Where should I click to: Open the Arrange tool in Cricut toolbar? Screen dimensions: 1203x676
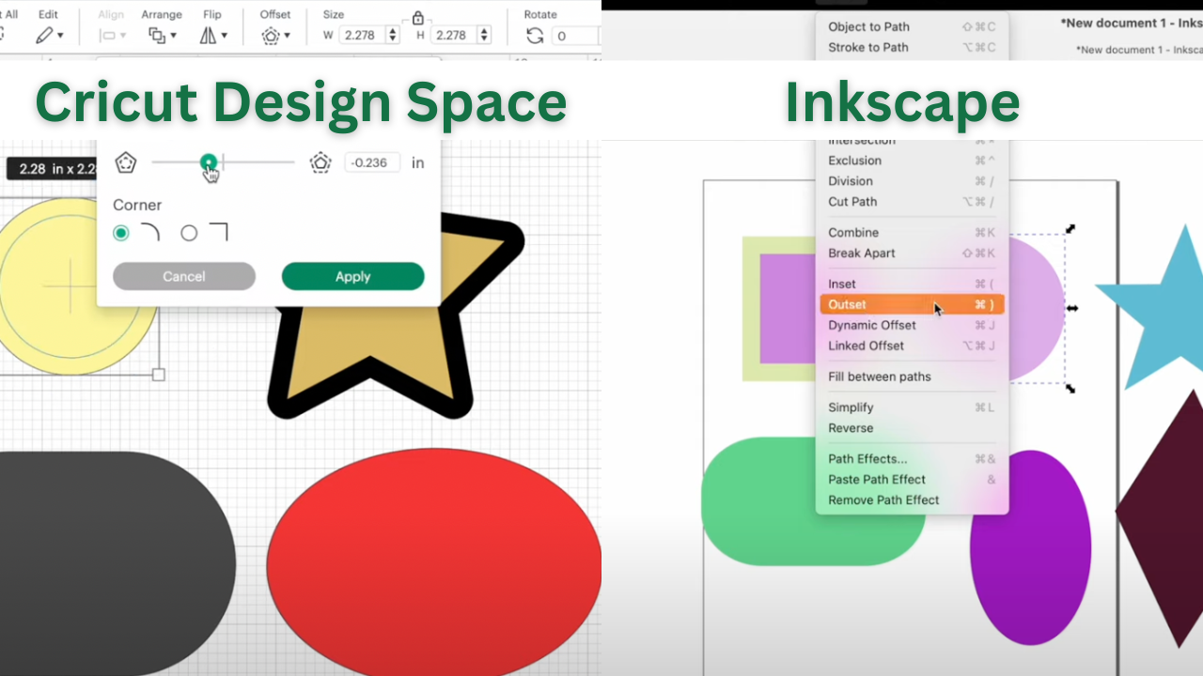point(157,35)
